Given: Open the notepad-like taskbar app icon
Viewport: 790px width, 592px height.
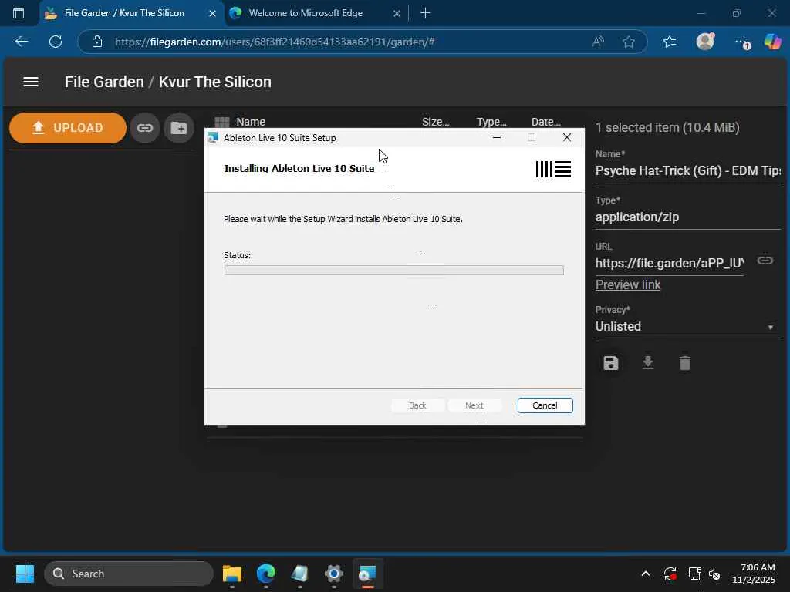Looking at the screenshot, I should tap(300, 573).
